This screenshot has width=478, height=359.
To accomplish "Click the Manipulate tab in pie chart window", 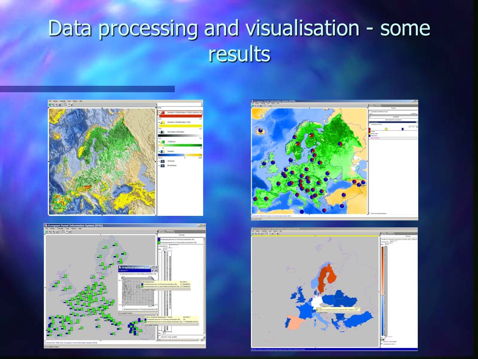I will 377,106.
